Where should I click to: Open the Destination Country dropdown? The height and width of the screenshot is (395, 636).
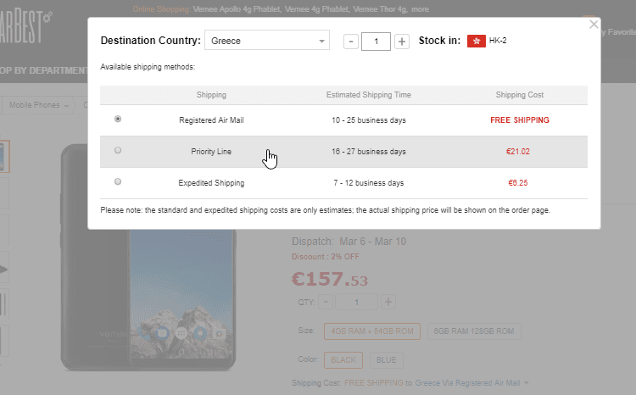268,41
